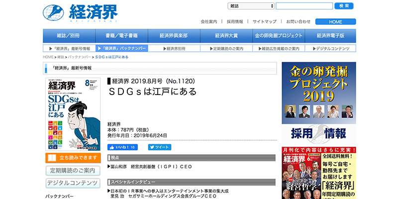Click the 本体：787円（税抜） price text
The width and height of the screenshot is (398, 199).
(128, 130)
